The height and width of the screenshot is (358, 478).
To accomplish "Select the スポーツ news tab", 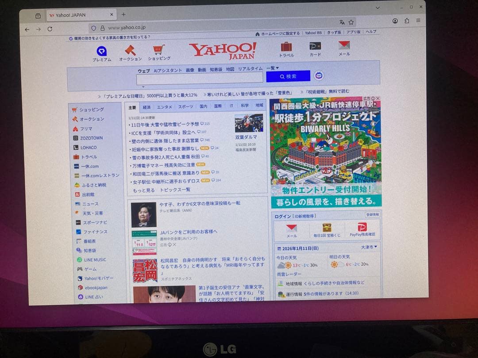I will point(185,107).
